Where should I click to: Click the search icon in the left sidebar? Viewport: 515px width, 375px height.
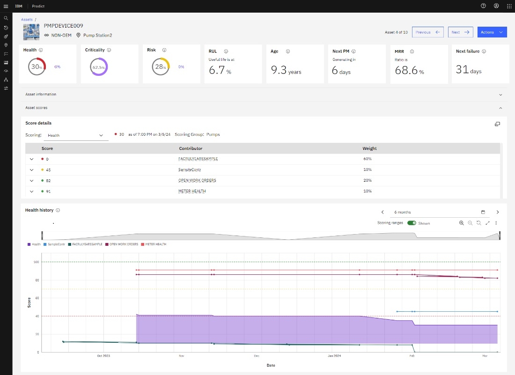pos(6,18)
